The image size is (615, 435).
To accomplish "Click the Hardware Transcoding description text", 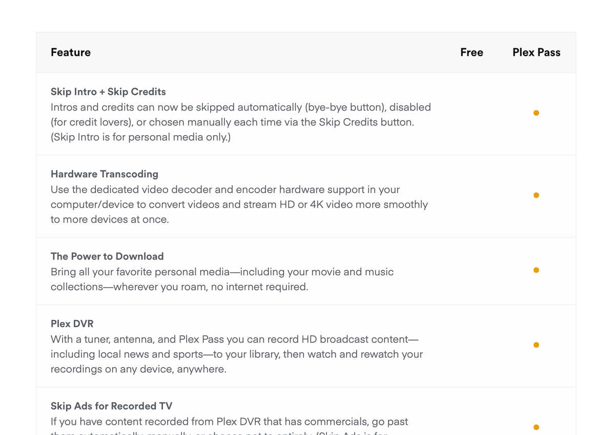I will [239, 205].
